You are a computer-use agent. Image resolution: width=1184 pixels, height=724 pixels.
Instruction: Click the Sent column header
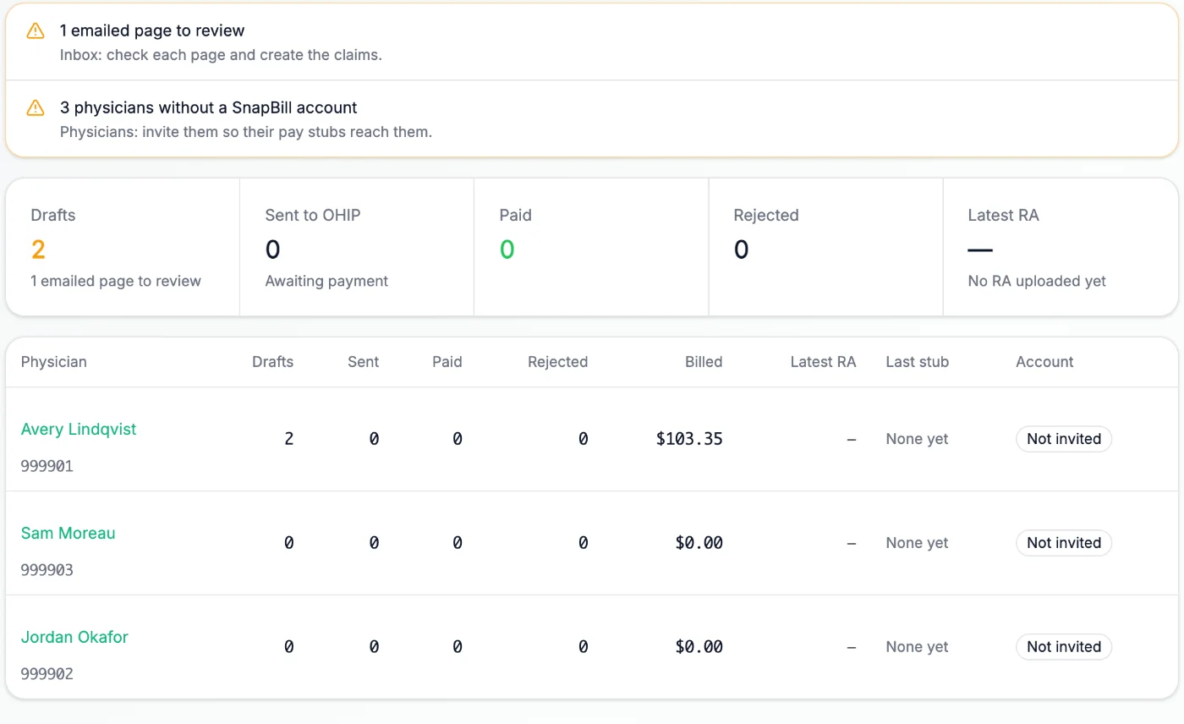tap(363, 362)
